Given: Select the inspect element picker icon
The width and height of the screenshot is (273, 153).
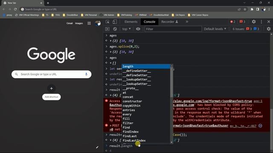Looking at the screenshot, I should 107,22.
